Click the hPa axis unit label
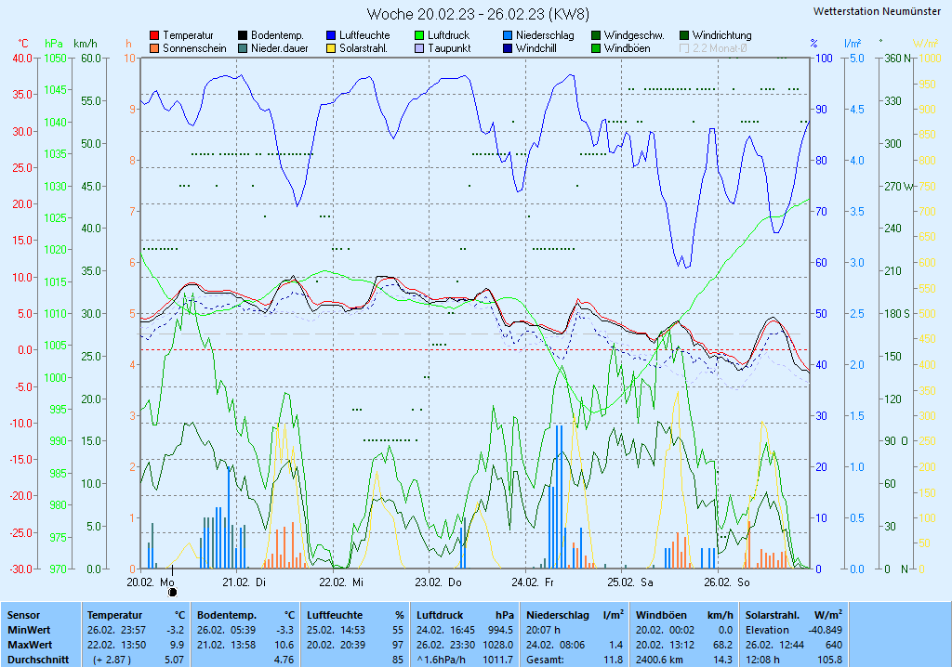This screenshot has height=667, width=952. [x=53, y=44]
